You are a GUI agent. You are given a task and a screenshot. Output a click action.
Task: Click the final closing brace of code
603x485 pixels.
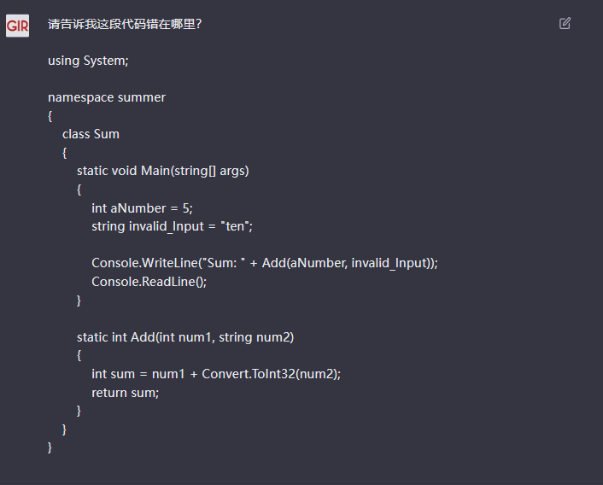point(50,447)
